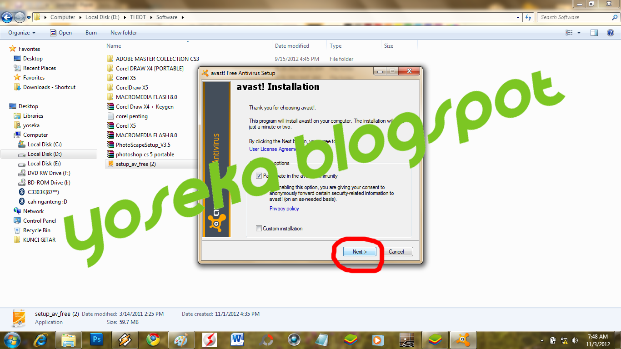
Task: Open Google Chrome from the taskbar
Action: click(153, 339)
